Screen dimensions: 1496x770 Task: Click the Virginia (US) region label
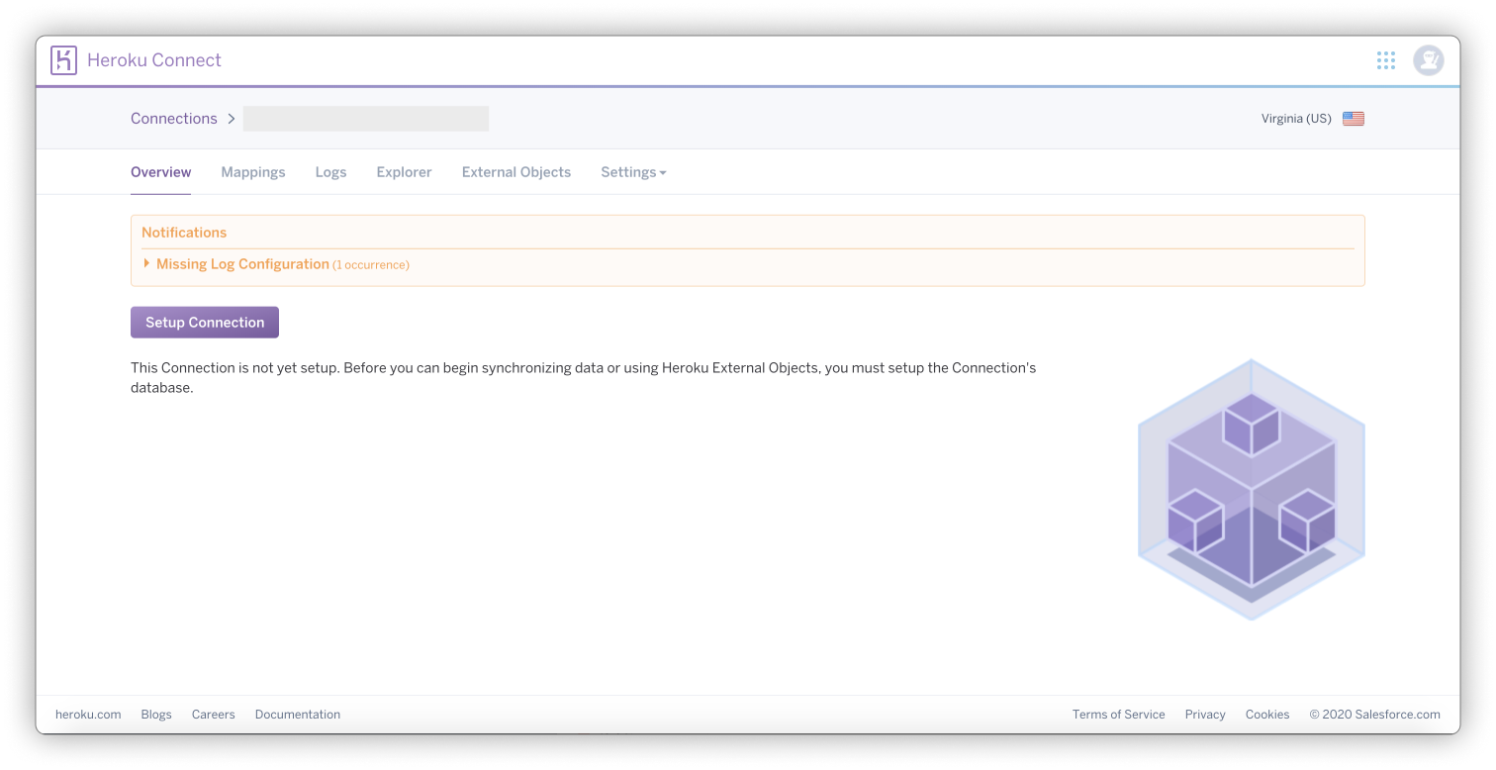[1296, 119]
